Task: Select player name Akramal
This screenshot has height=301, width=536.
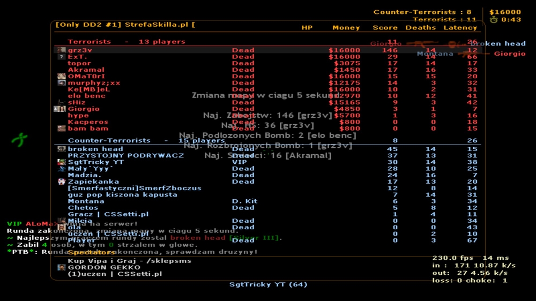Action: (86, 70)
